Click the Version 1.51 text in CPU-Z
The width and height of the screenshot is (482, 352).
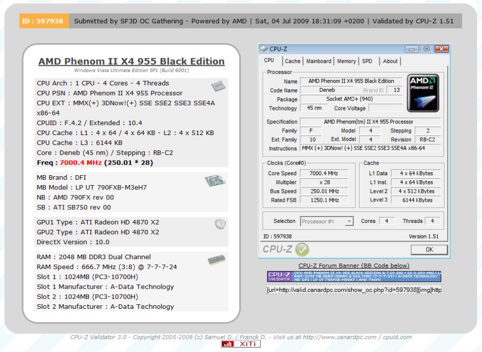[423, 236]
